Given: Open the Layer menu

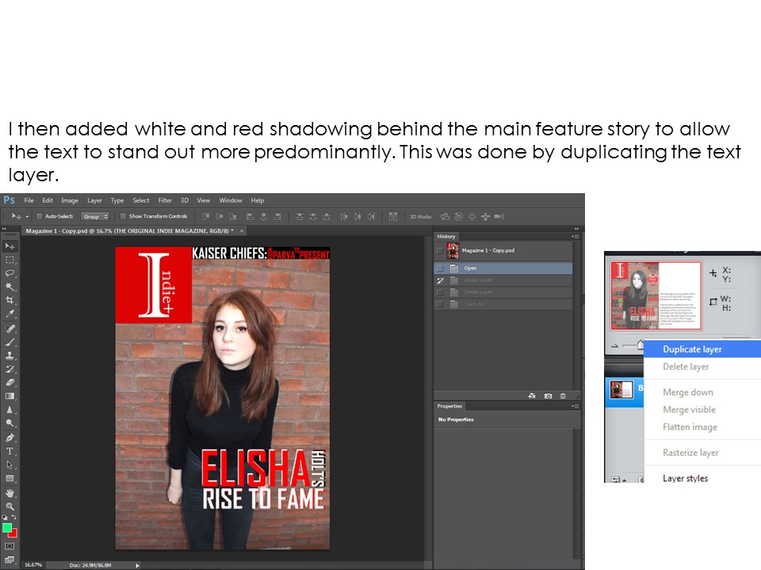Looking at the screenshot, I should tap(94, 200).
